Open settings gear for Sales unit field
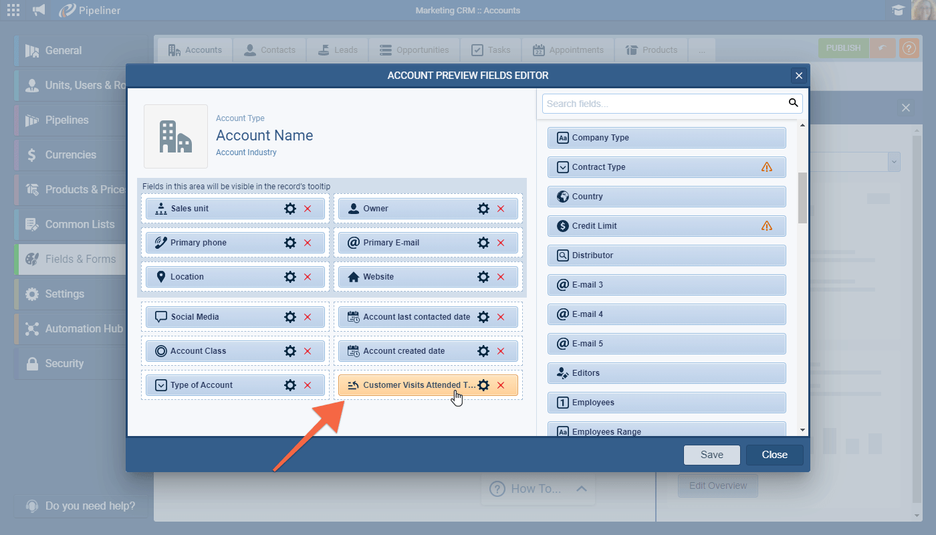Screen dimensions: 936x535 [290, 209]
